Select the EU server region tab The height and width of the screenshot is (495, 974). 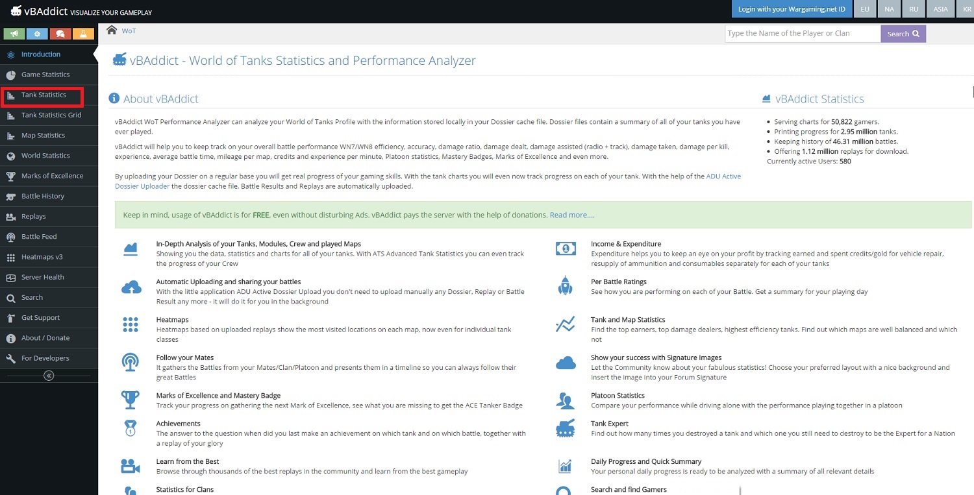(864, 9)
